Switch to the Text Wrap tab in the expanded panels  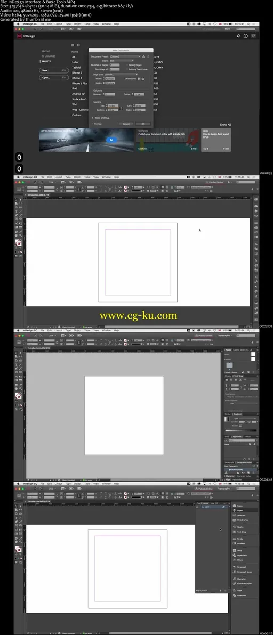tap(238, 376)
